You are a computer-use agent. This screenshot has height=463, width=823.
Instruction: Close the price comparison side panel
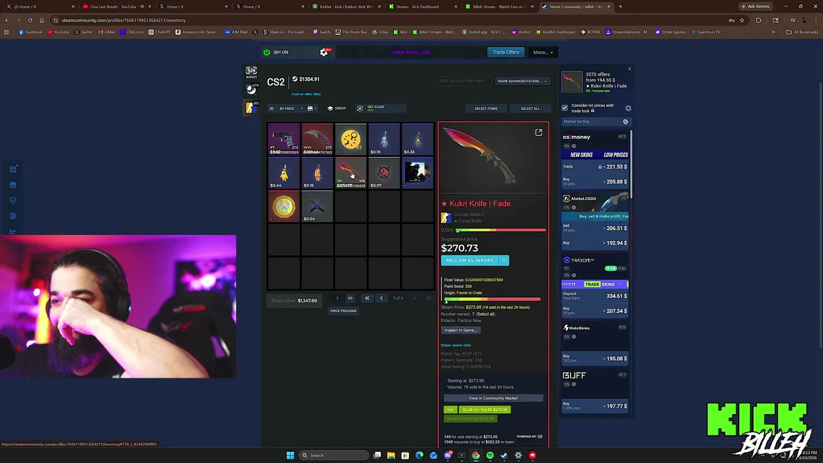coord(629,69)
